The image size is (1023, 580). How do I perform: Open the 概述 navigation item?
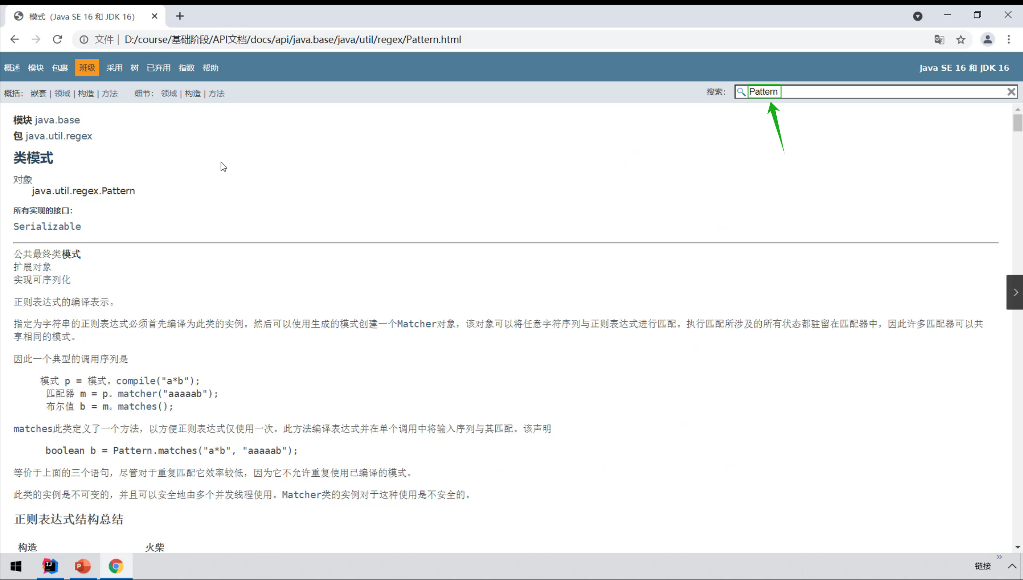tap(12, 68)
